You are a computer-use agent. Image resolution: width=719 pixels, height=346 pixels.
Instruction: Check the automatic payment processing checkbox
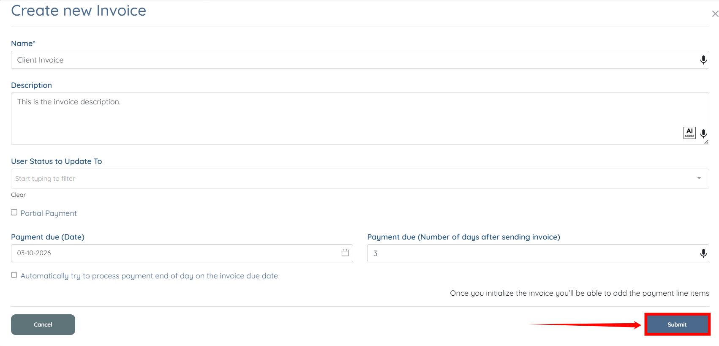click(x=14, y=275)
